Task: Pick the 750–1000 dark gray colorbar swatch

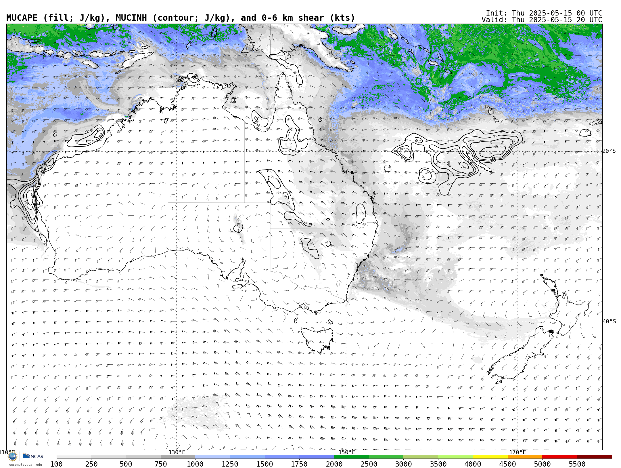Action: click(x=178, y=457)
